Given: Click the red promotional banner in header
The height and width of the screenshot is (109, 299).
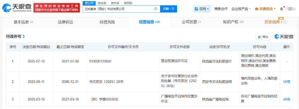Looking at the screenshot, I should [57, 8].
